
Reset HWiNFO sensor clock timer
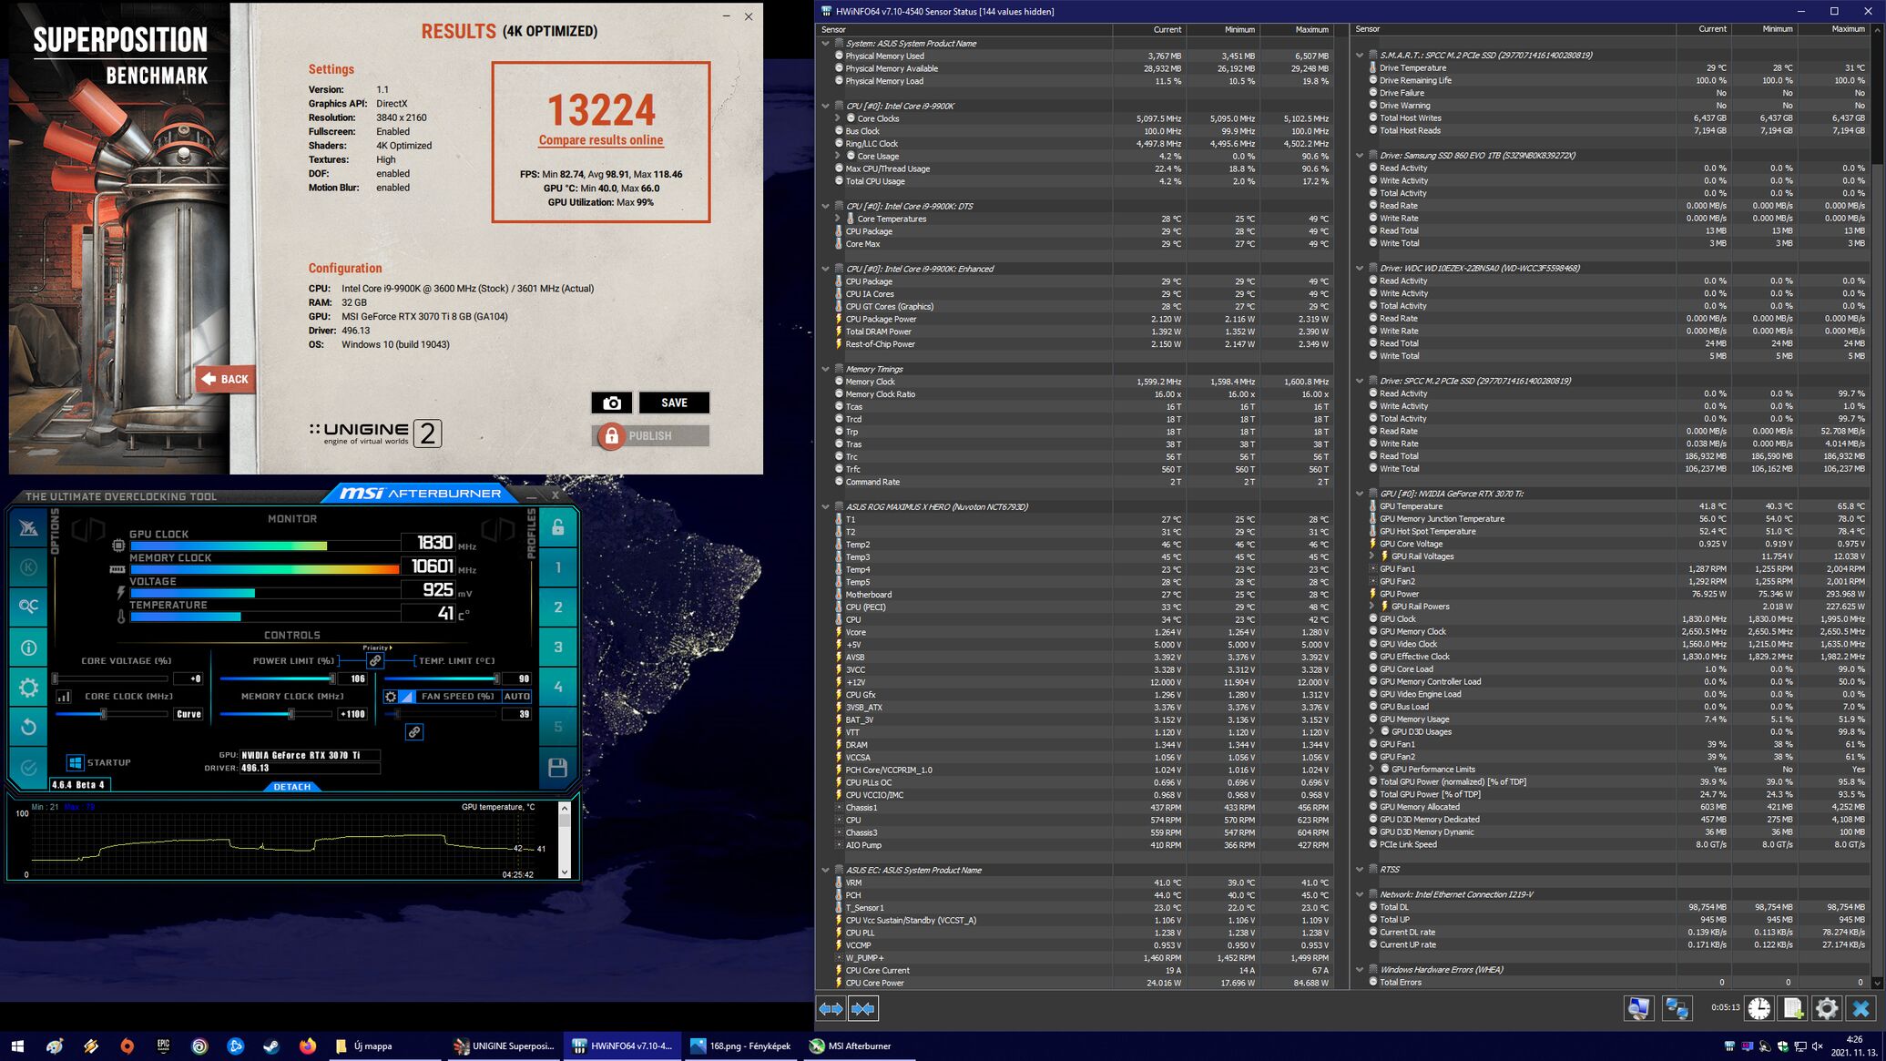pyautogui.click(x=1759, y=1008)
